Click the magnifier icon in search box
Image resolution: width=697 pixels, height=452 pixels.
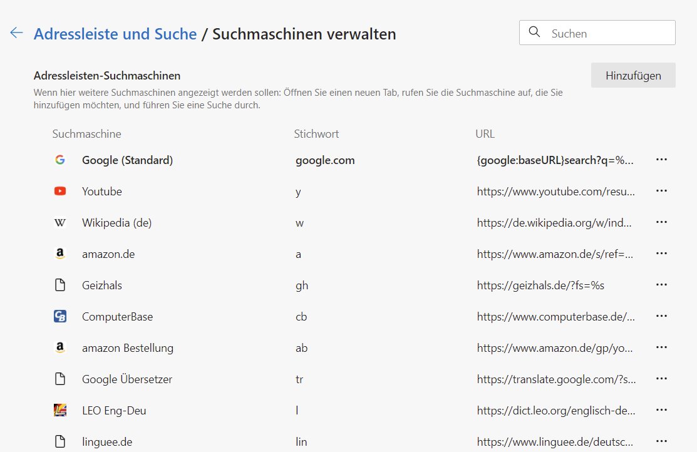534,32
